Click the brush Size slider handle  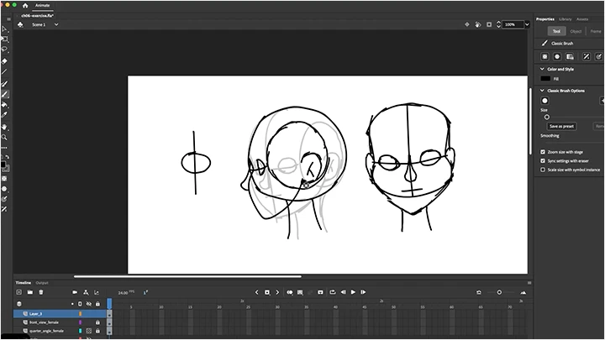coord(547,118)
